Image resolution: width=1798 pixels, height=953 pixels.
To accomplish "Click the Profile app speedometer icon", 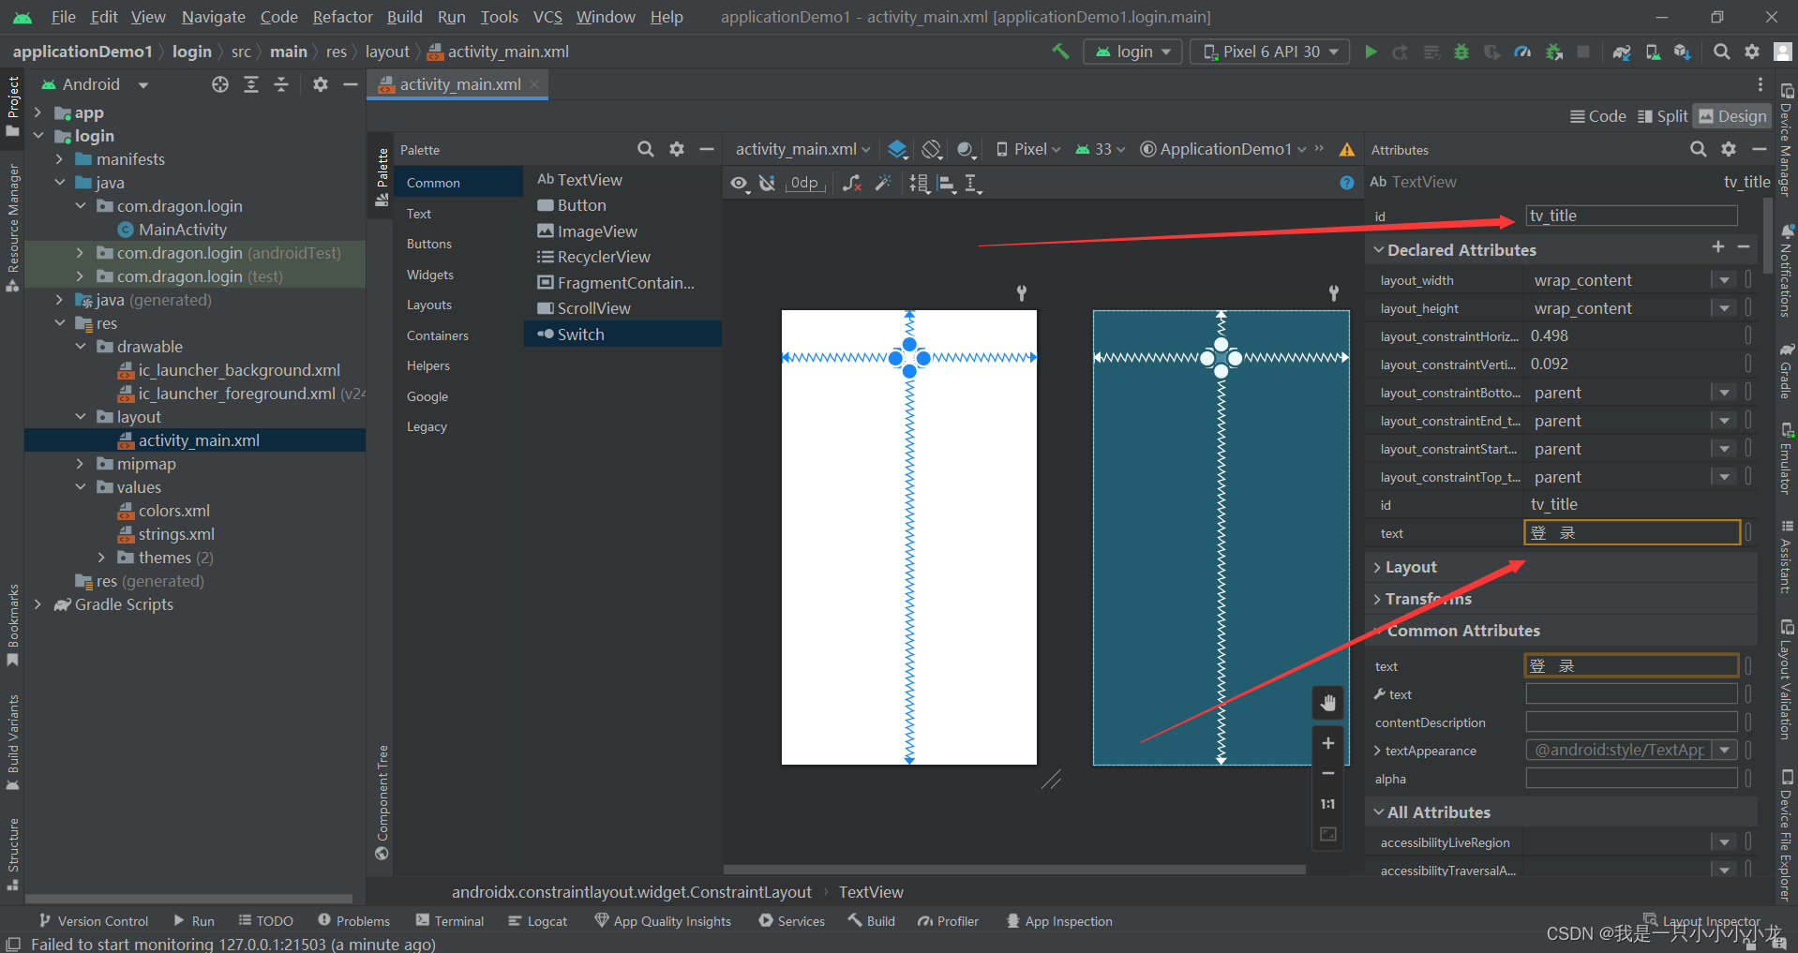I will click(x=1522, y=52).
